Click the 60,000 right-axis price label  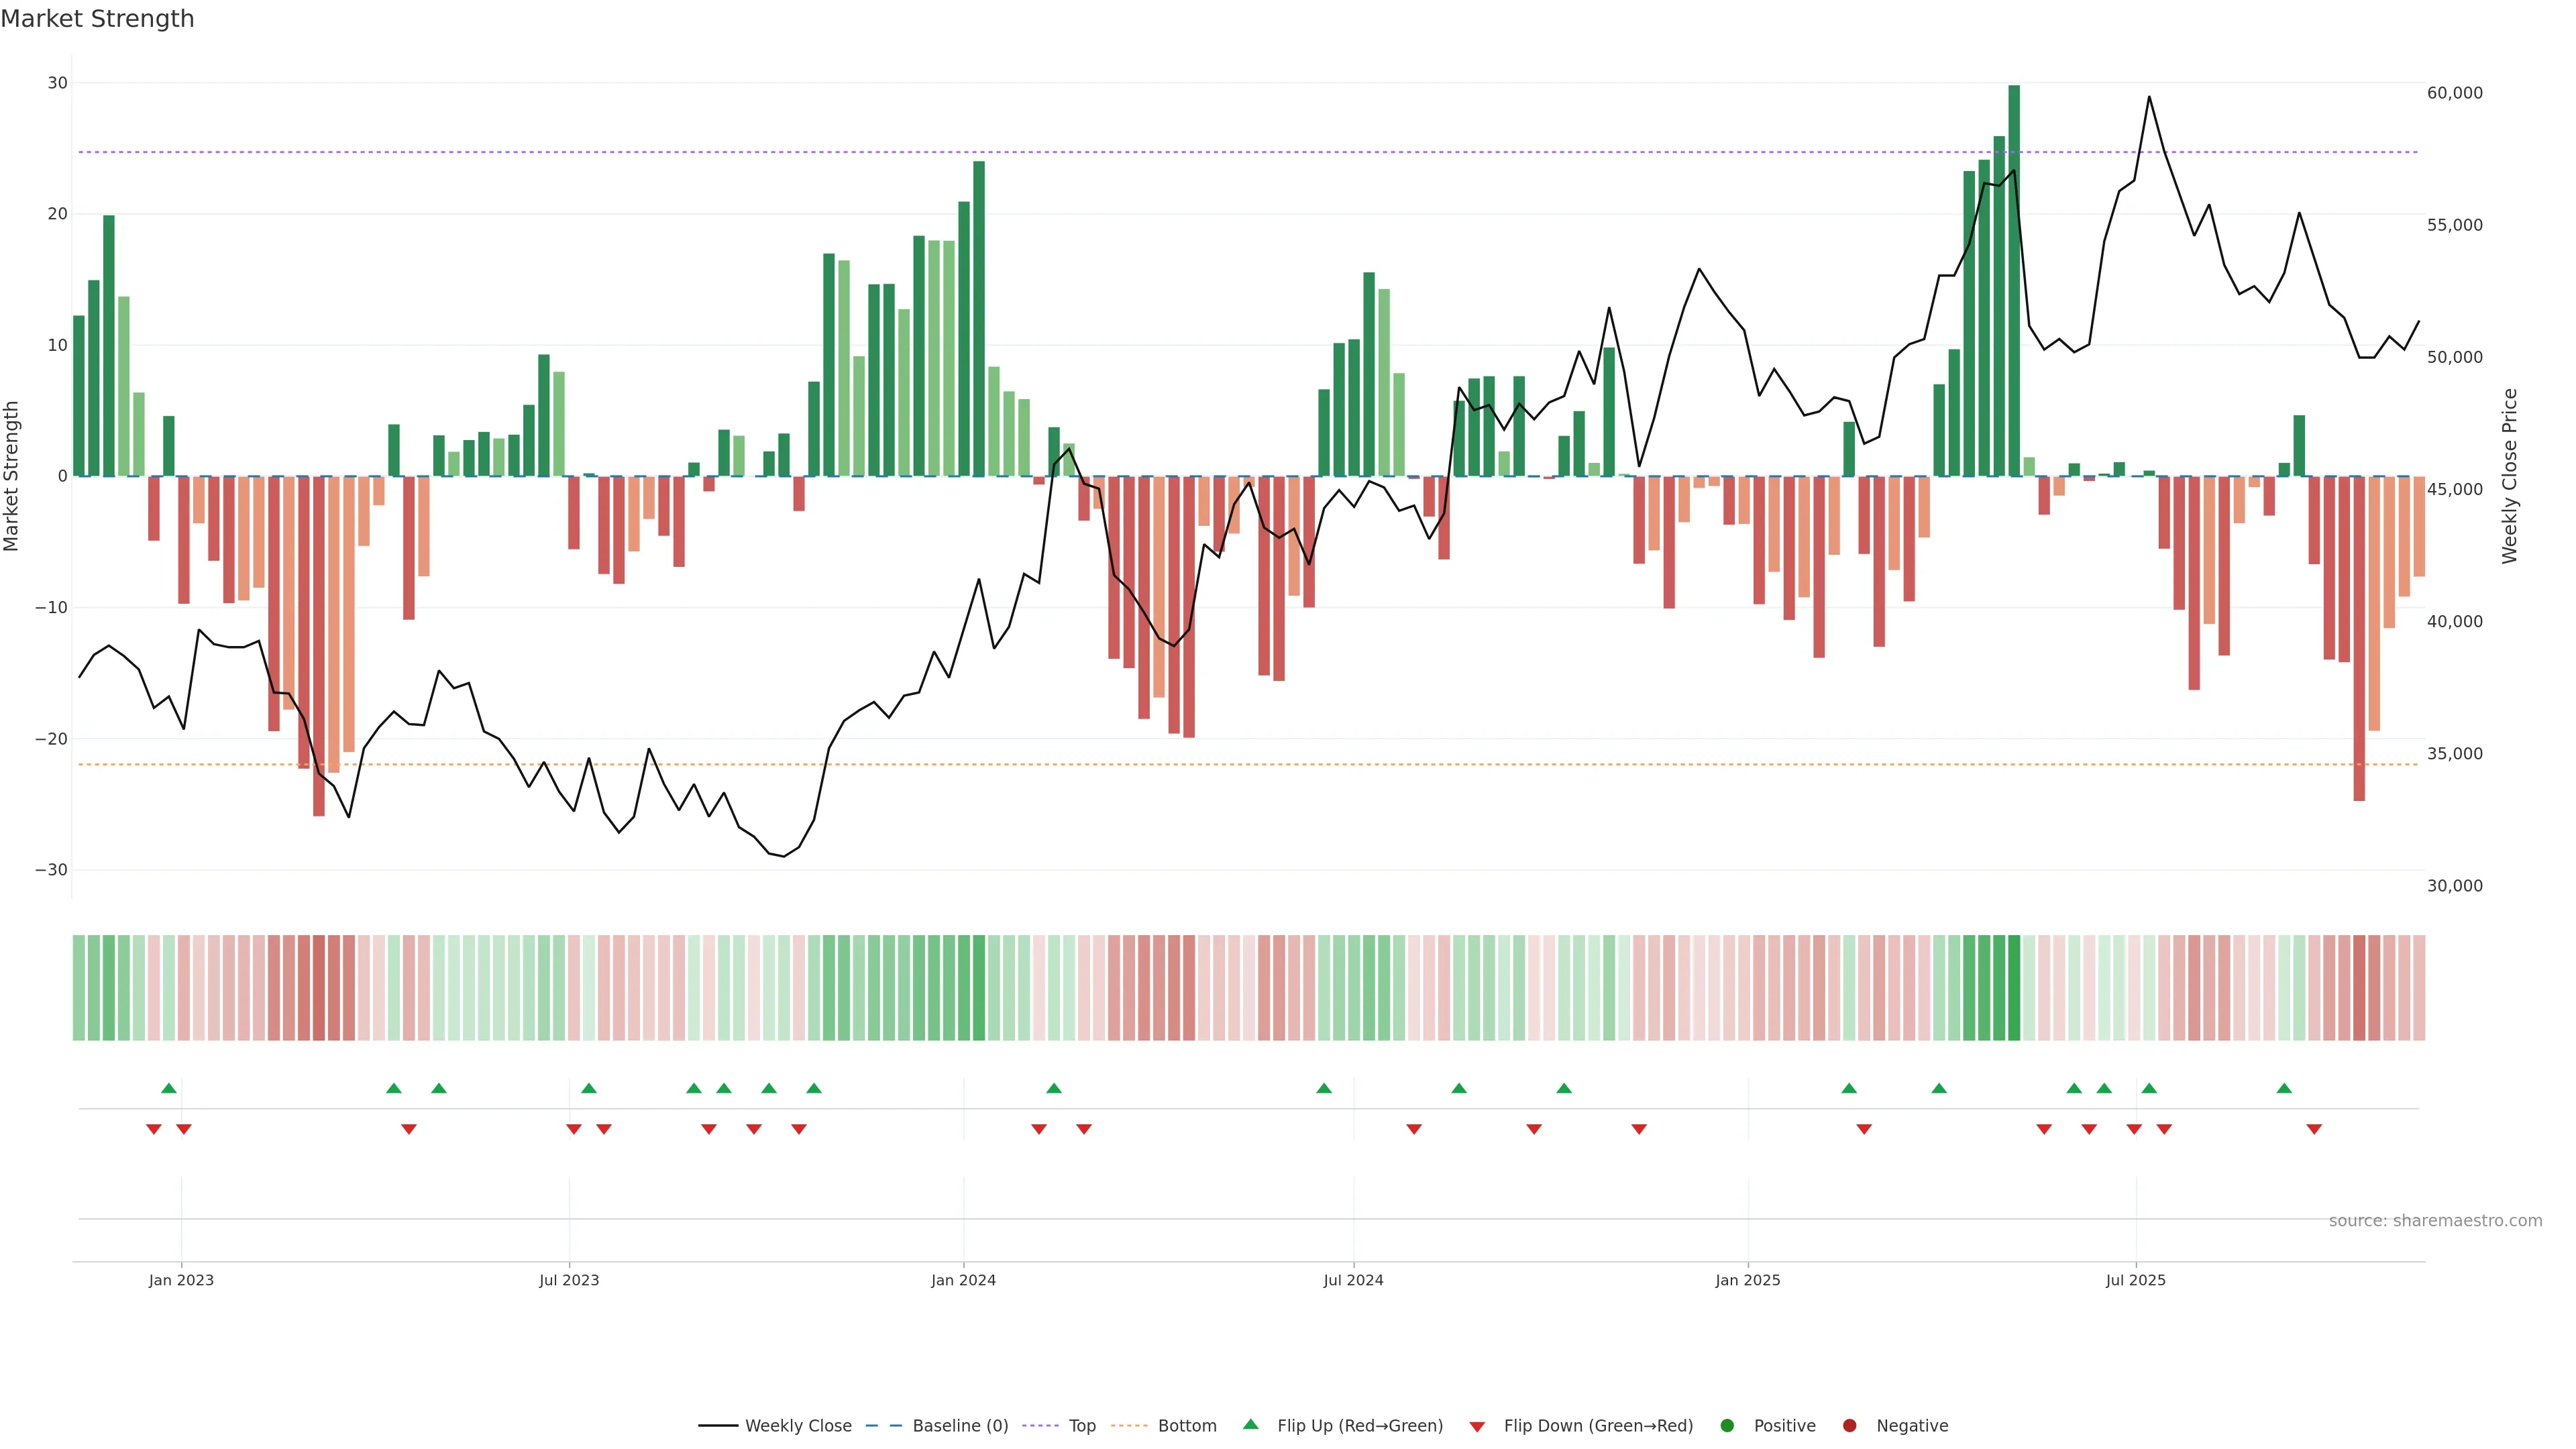click(2454, 93)
